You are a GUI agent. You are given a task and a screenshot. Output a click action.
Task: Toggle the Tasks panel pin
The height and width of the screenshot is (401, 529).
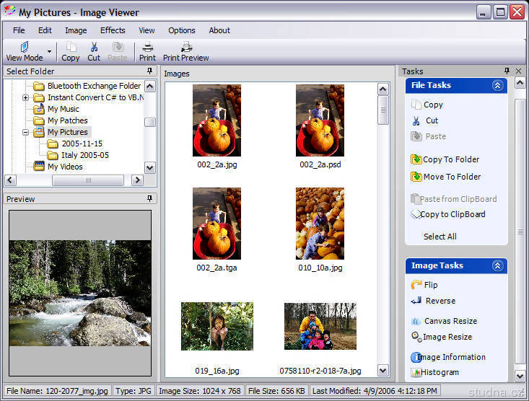(507, 71)
